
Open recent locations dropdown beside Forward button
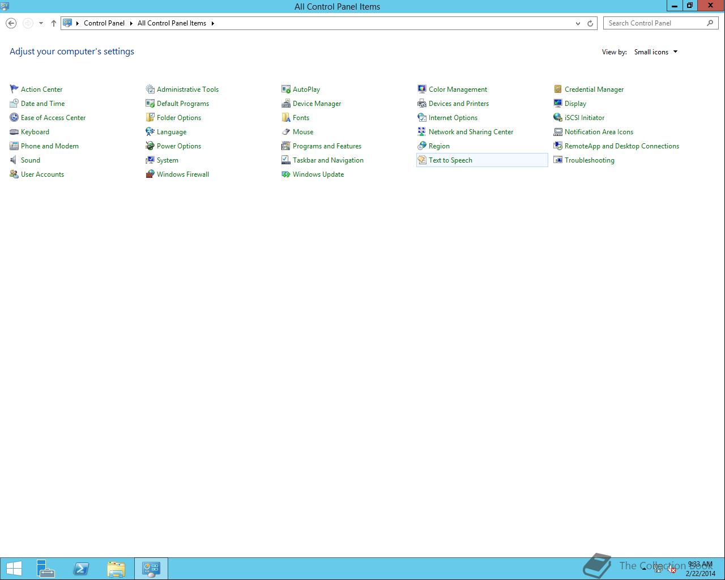pyautogui.click(x=41, y=23)
